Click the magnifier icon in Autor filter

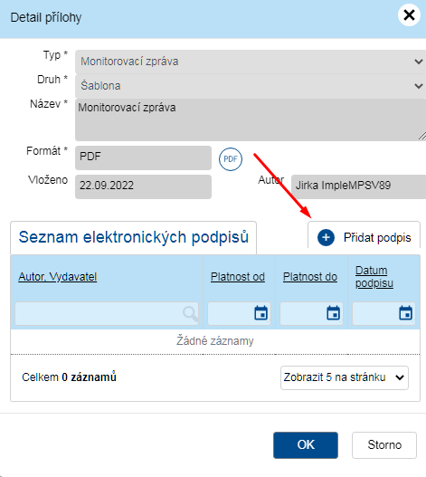[x=190, y=314]
